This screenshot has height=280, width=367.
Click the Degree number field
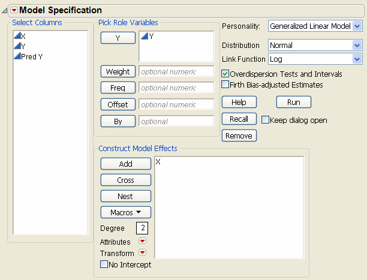click(142, 228)
